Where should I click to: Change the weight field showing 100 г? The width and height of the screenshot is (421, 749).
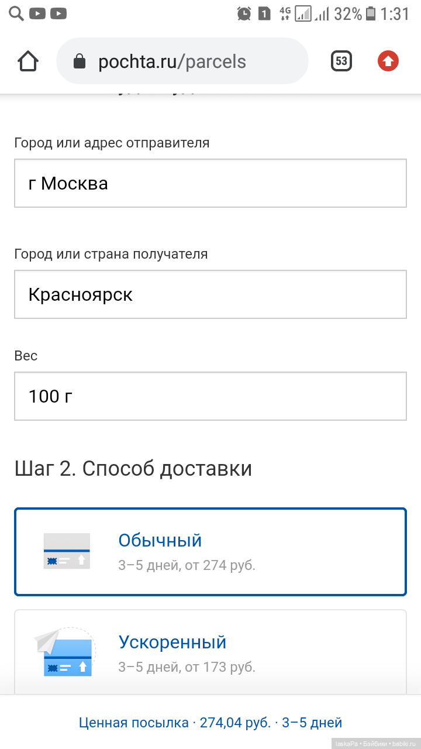click(210, 396)
